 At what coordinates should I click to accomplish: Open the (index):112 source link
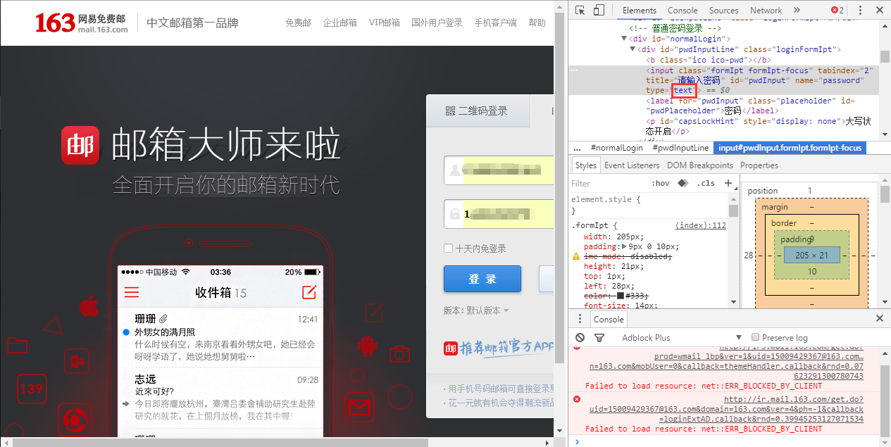700,226
